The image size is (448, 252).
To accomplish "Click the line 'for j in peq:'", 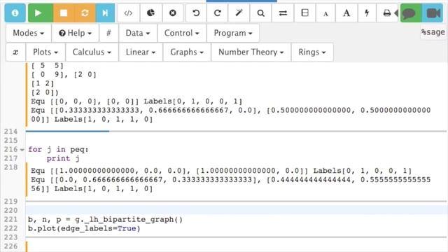I will [x=58, y=149].
